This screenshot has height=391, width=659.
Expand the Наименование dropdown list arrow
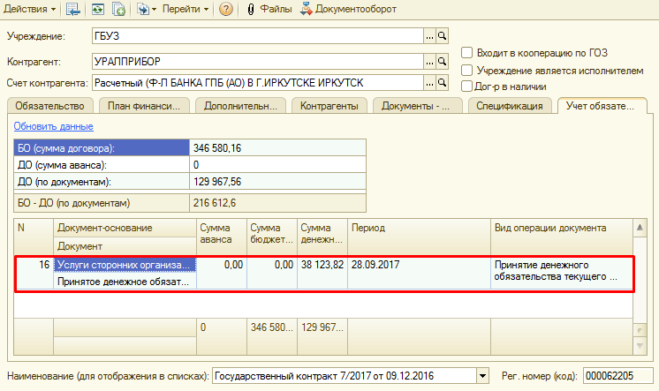pos(482,376)
